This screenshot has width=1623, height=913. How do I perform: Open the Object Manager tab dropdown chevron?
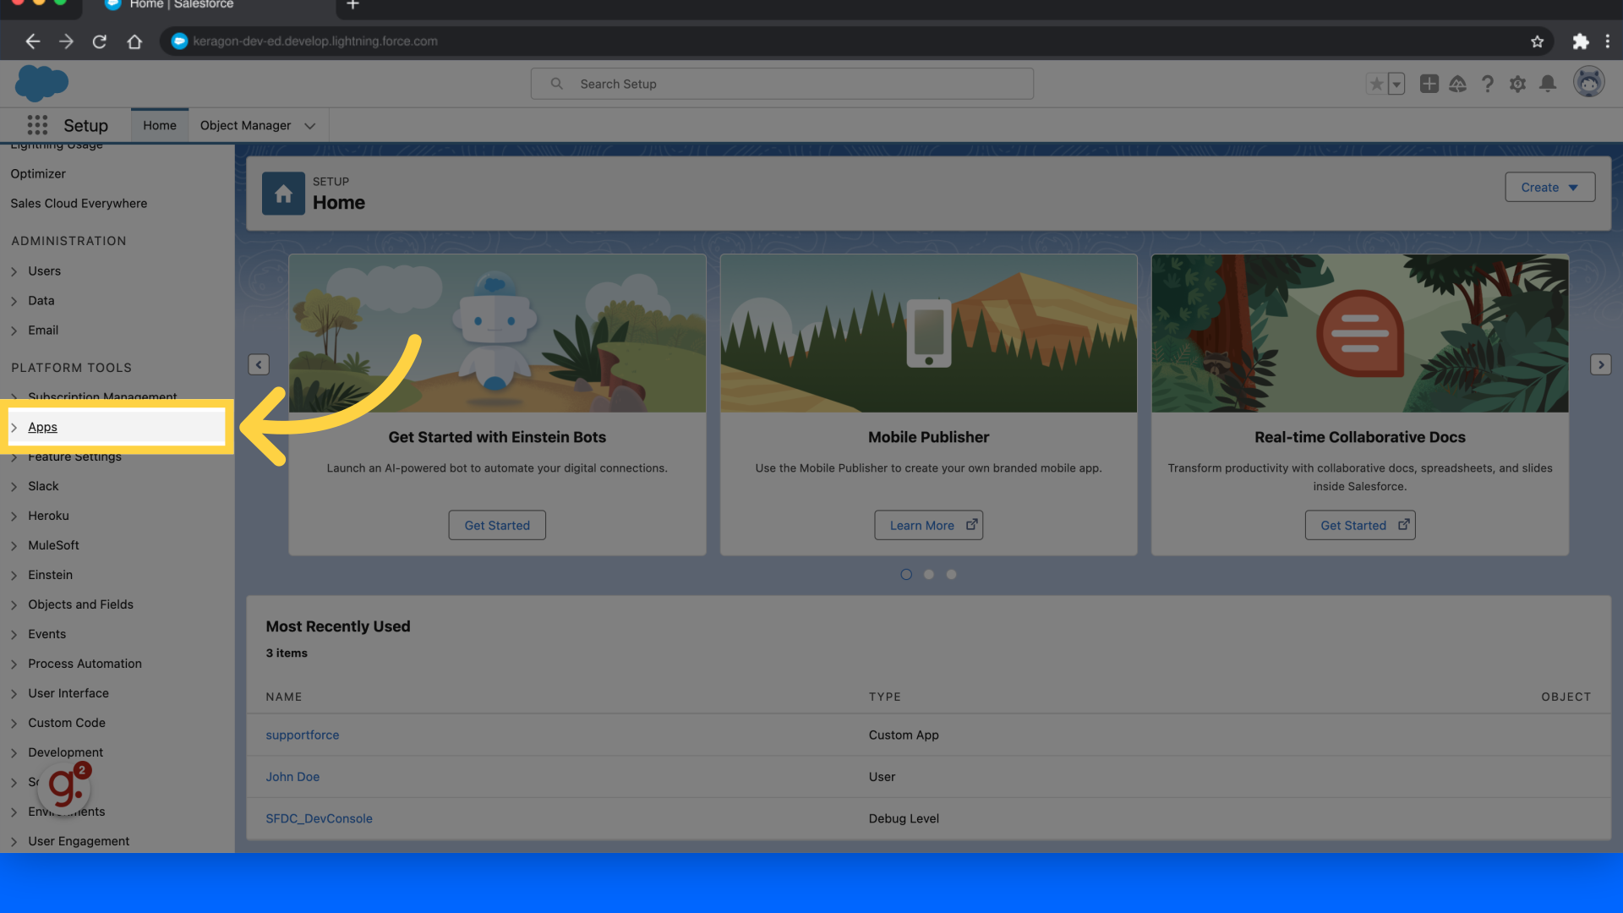click(310, 126)
